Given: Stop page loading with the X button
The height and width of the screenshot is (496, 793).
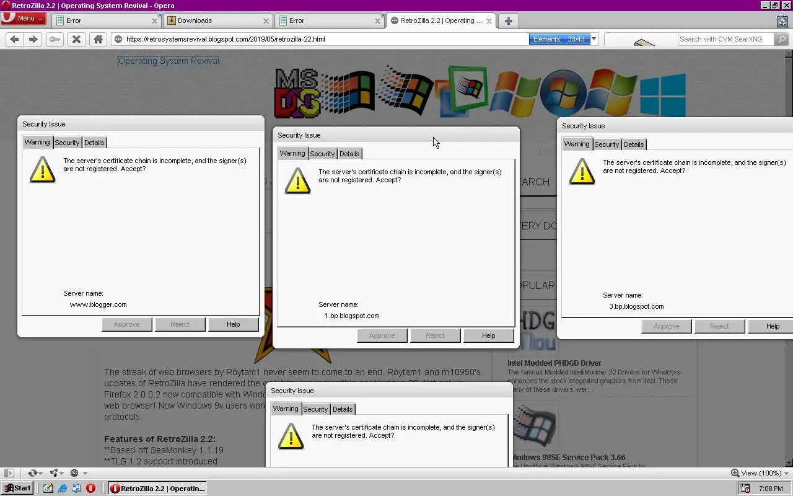Looking at the screenshot, I should [x=76, y=39].
